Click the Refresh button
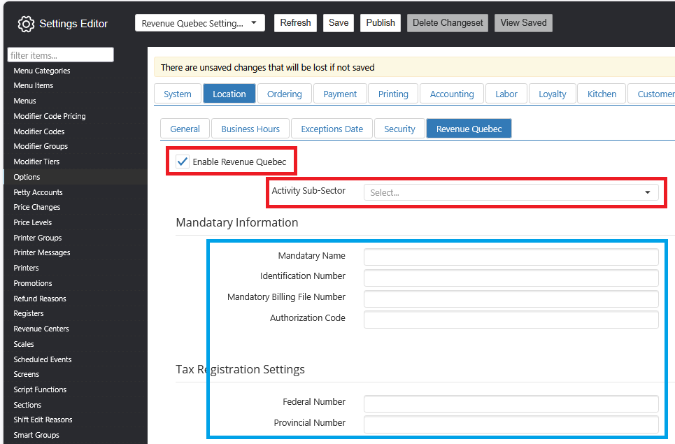The width and height of the screenshot is (675, 444). (295, 23)
